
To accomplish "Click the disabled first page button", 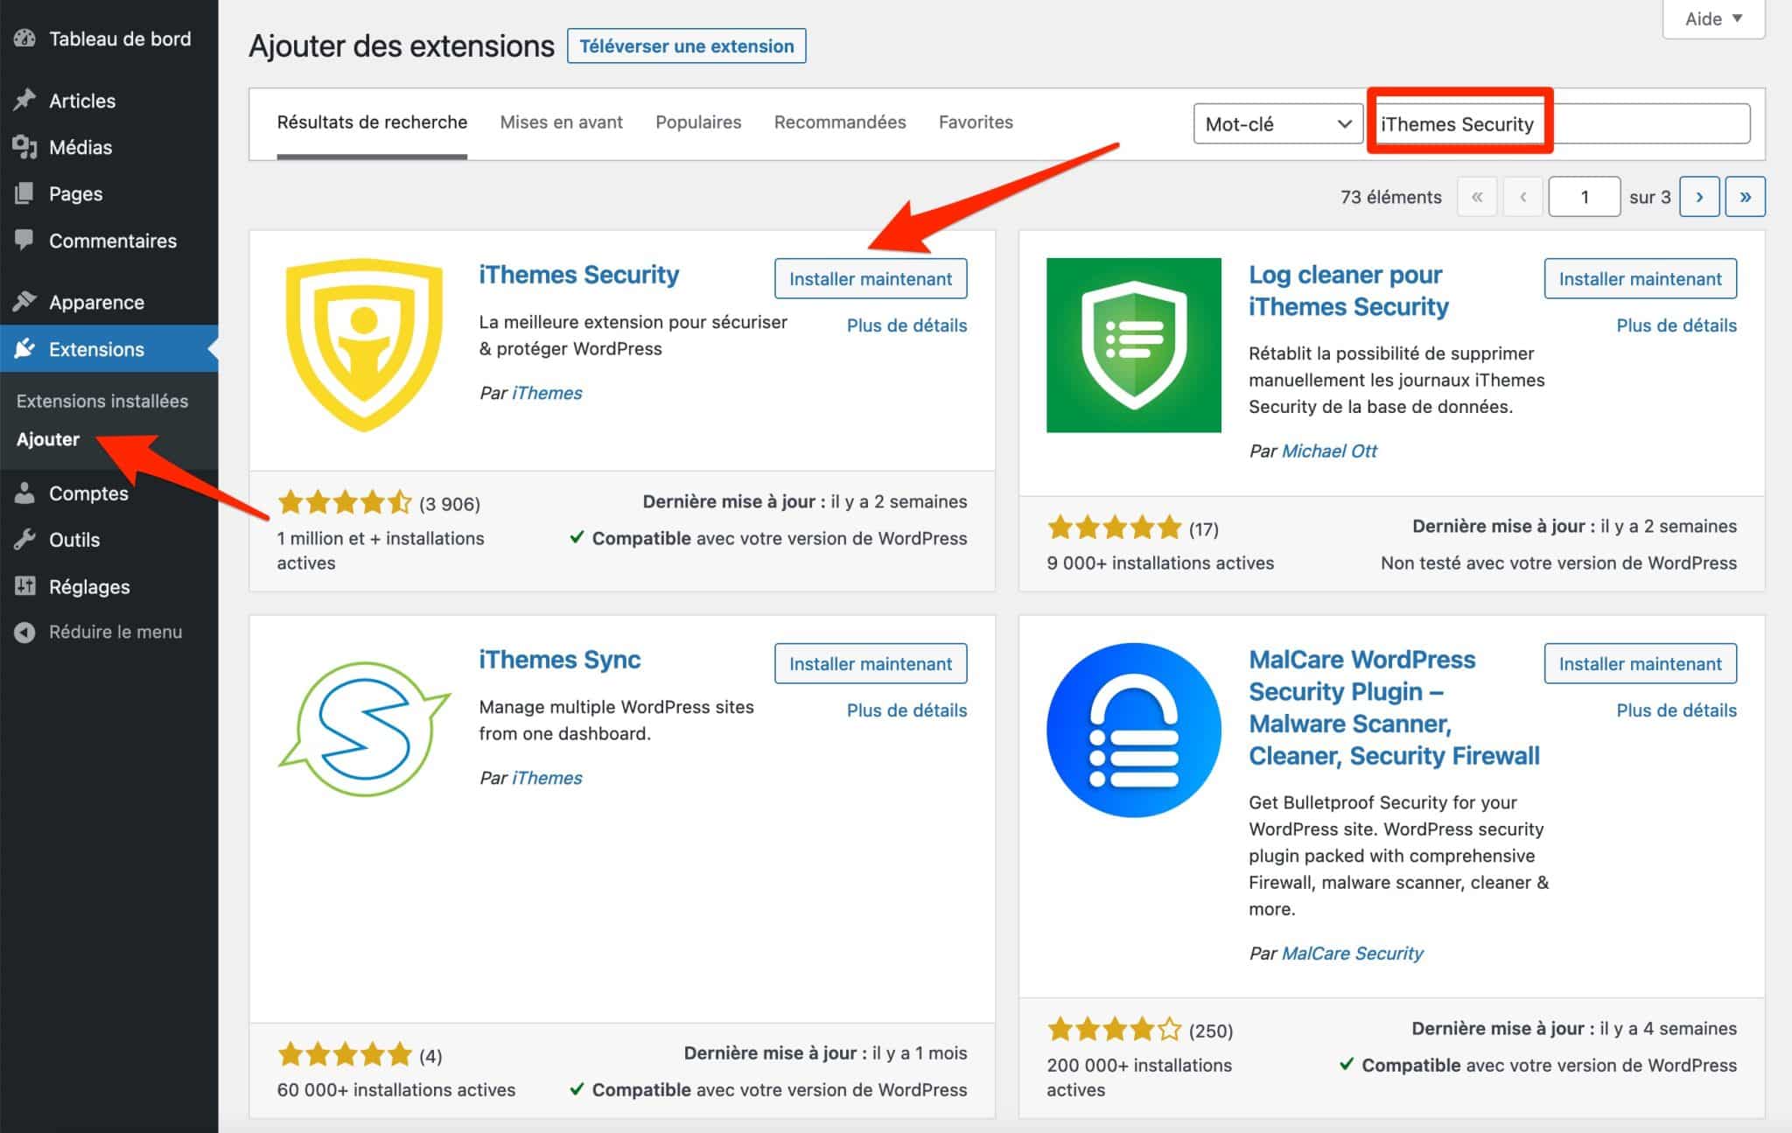I will coord(1477,197).
